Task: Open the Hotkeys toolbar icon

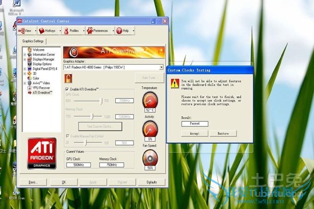Action: pyautogui.click(x=42, y=31)
